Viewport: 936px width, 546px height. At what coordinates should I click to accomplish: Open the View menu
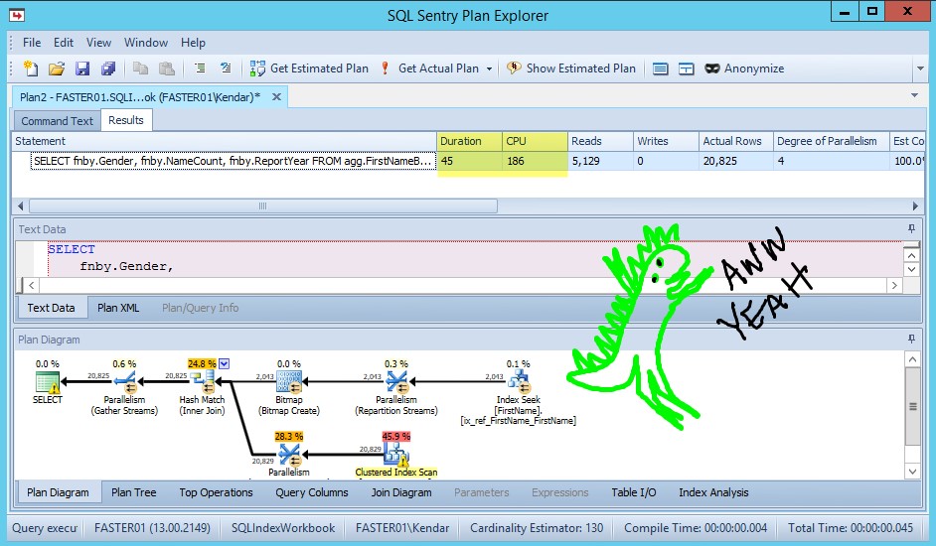98,43
